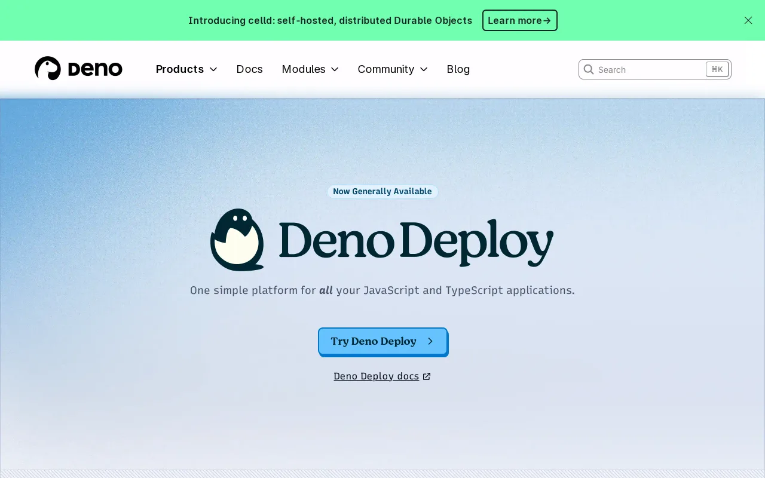Viewport: 765px width, 478px height.
Task: Expand the Community dropdown menu
Action: point(393,69)
